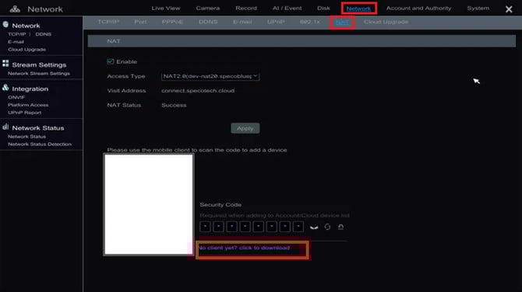Open the Disk menu
This screenshot has width=522, height=292.
coord(323,8)
